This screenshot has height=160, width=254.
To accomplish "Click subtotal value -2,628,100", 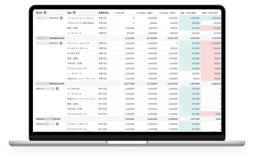I will coord(211,84).
